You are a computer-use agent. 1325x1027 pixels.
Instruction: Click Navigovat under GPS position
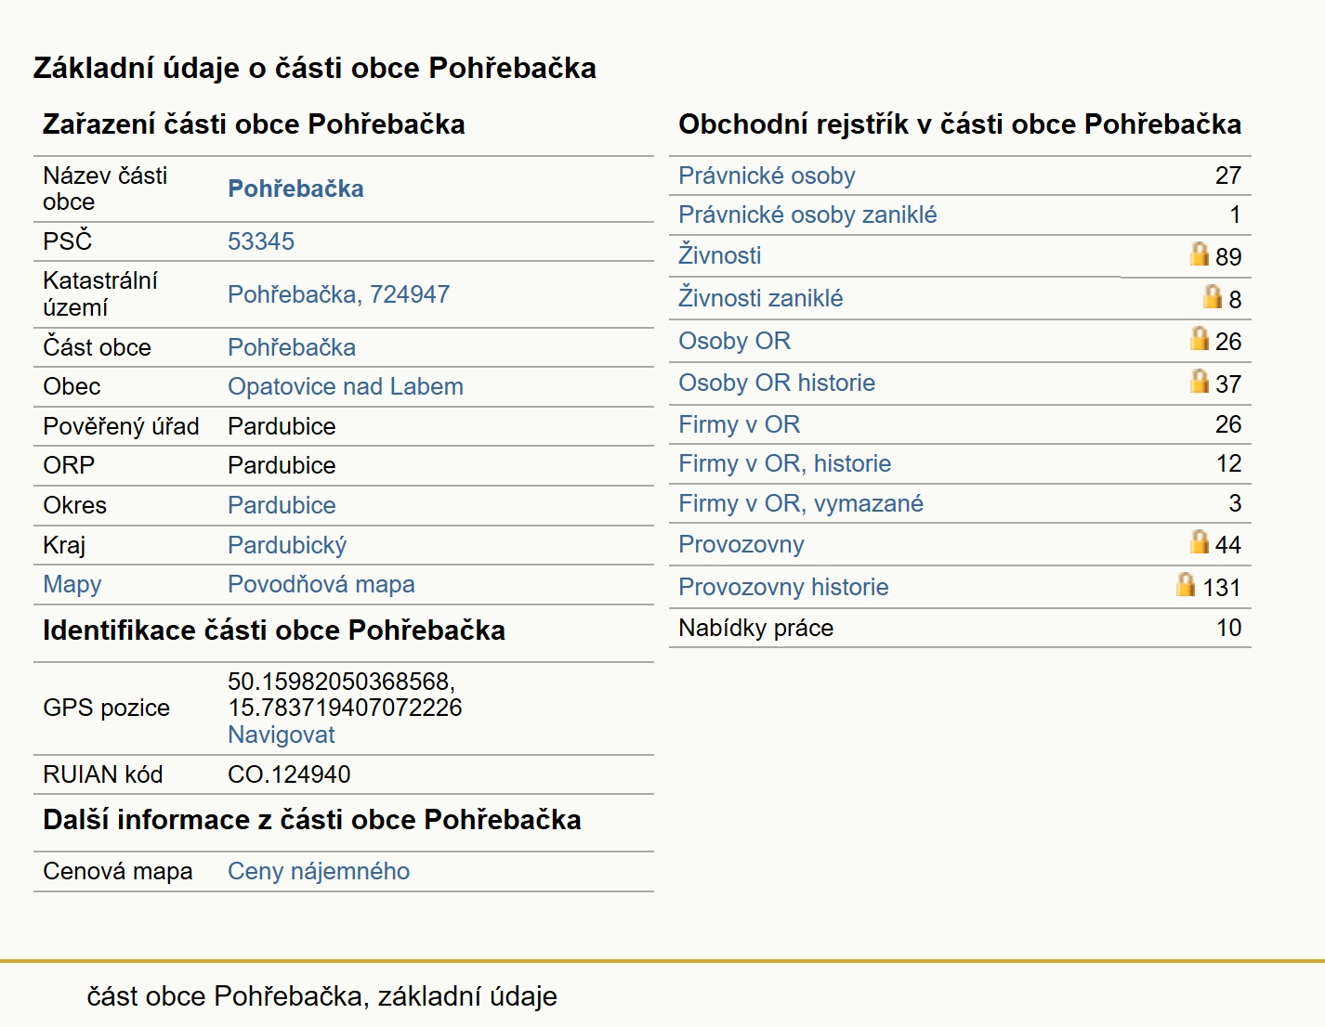[x=281, y=734]
